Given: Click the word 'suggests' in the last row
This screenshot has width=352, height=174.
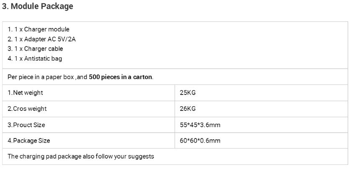Looking at the screenshot, I should tap(141, 157).
